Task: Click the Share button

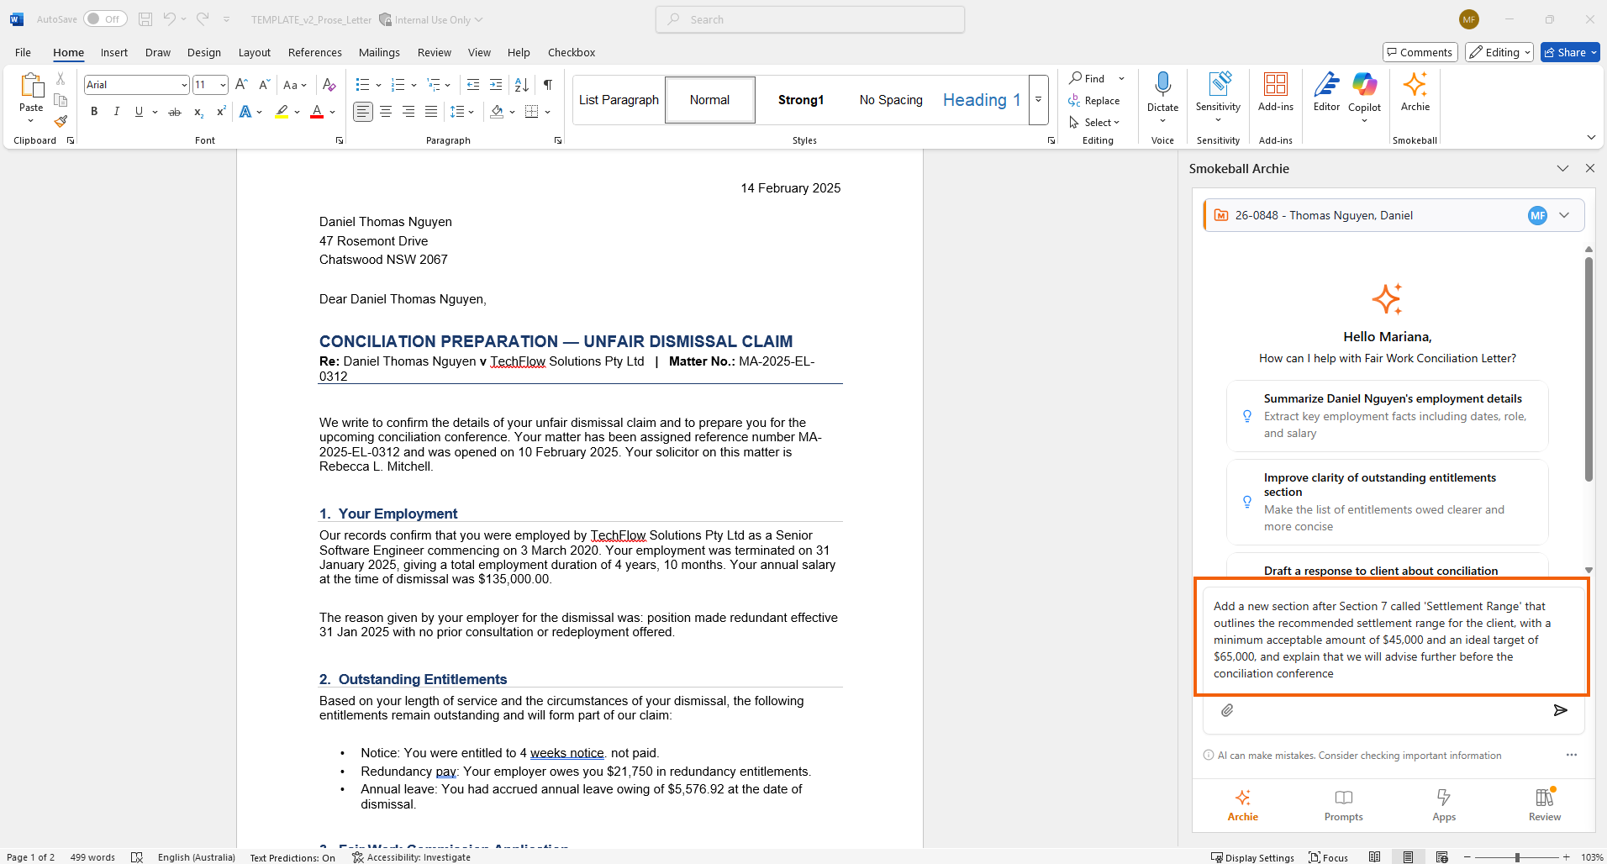Action: (1569, 52)
